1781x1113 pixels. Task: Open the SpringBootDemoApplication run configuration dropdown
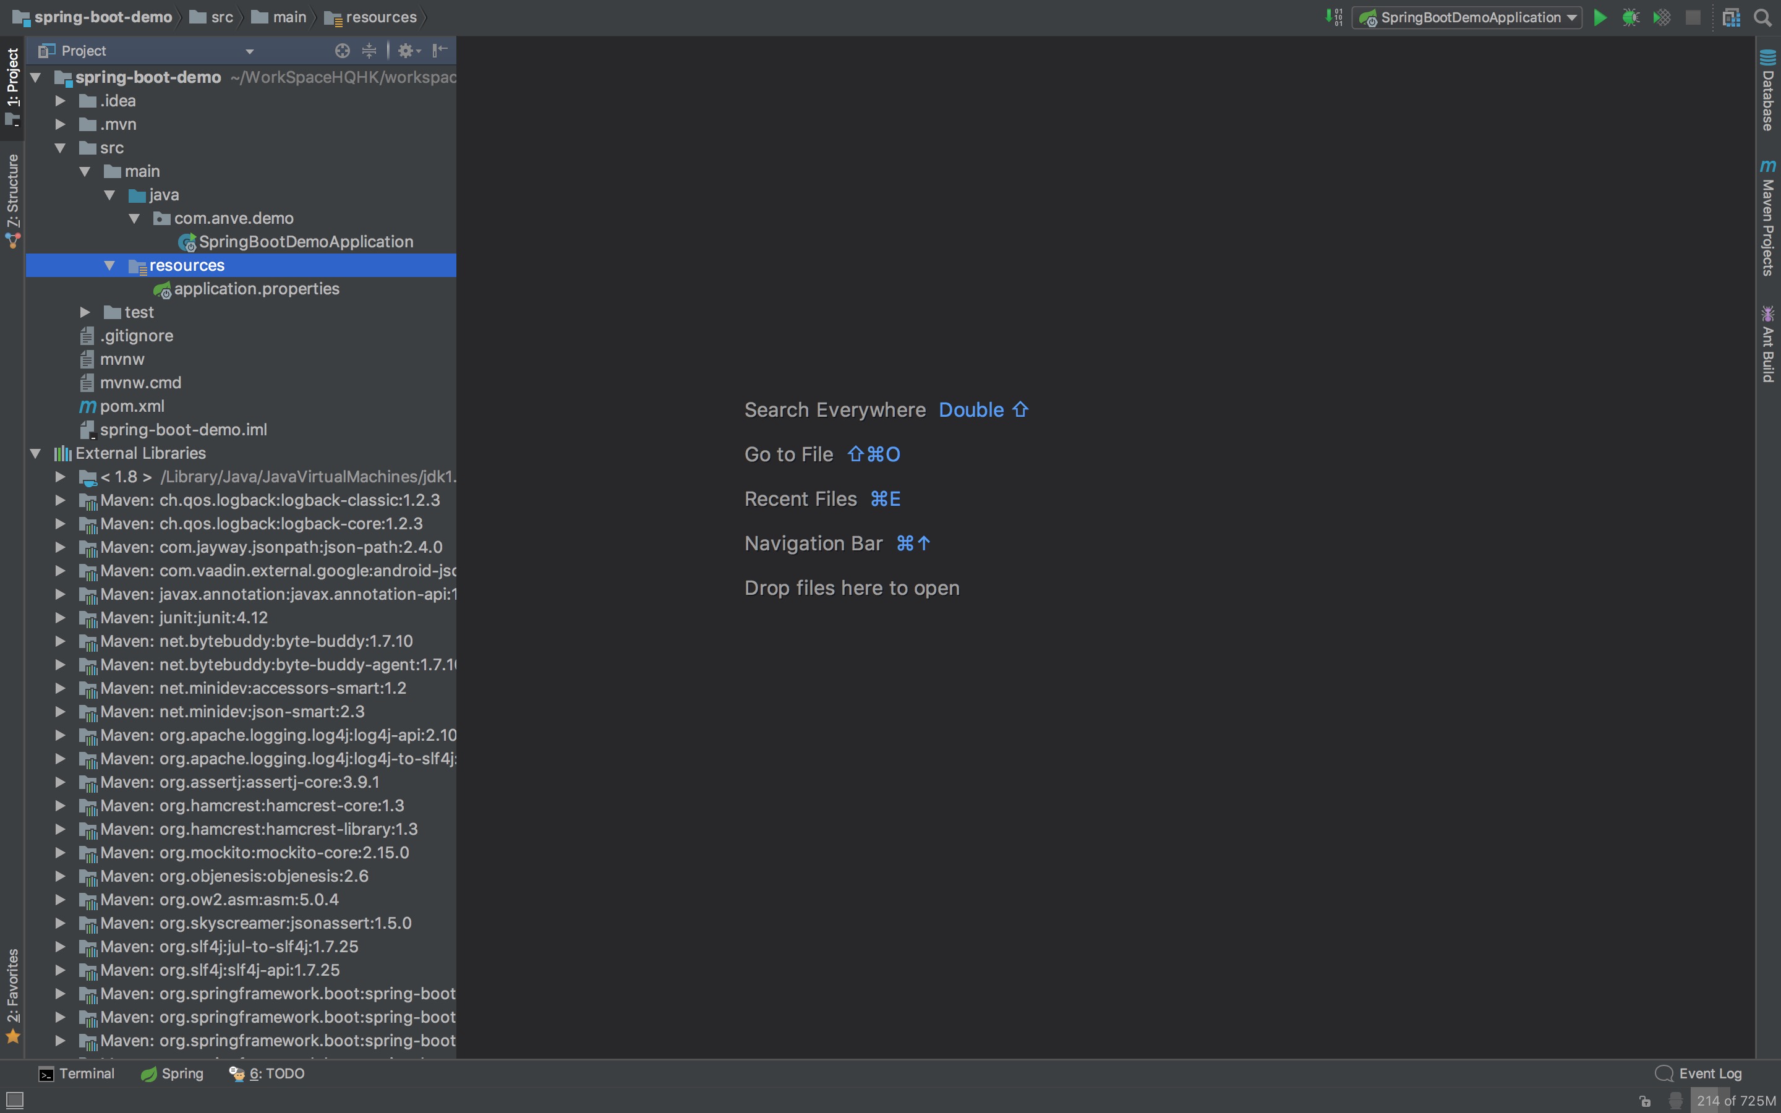[1467, 18]
